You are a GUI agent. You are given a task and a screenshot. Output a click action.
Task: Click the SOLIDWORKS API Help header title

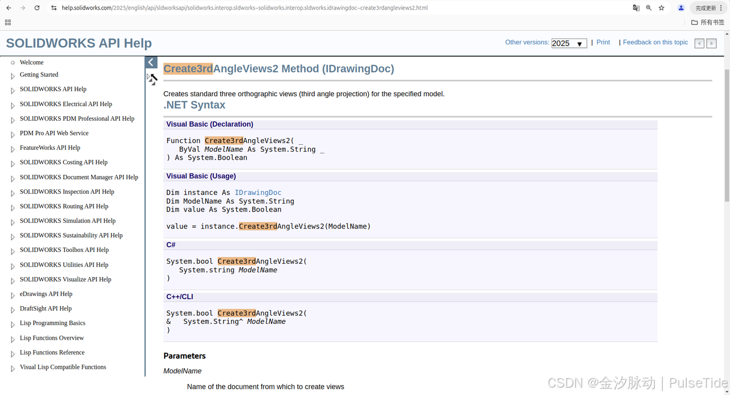pos(79,43)
